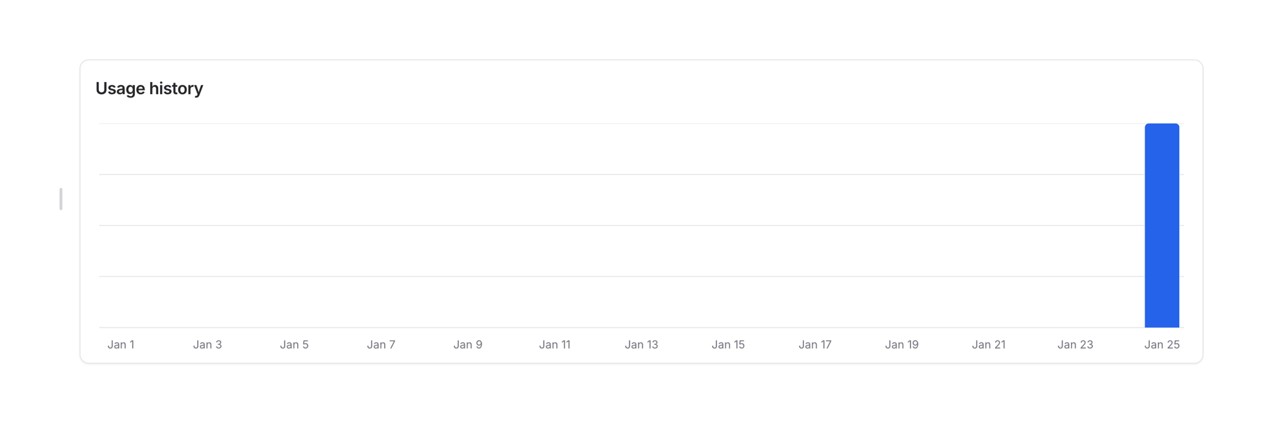Click empty chart area above Jan 13

(x=641, y=225)
